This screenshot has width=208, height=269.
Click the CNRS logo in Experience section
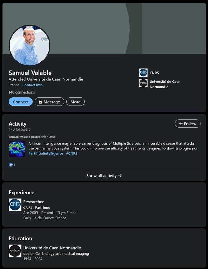15,205
